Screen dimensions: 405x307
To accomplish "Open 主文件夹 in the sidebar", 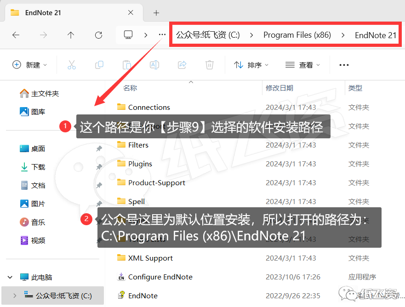I will (x=39, y=93).
